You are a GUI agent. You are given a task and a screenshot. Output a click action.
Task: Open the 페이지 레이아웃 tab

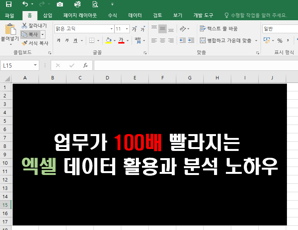click(80, 15)
